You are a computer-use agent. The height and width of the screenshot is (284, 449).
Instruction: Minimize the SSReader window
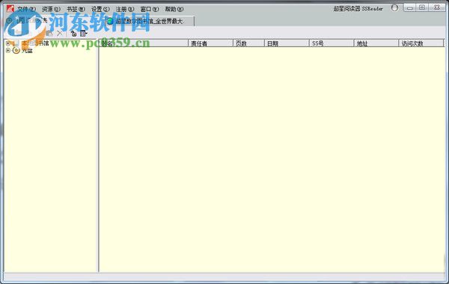tap(410, 7)
